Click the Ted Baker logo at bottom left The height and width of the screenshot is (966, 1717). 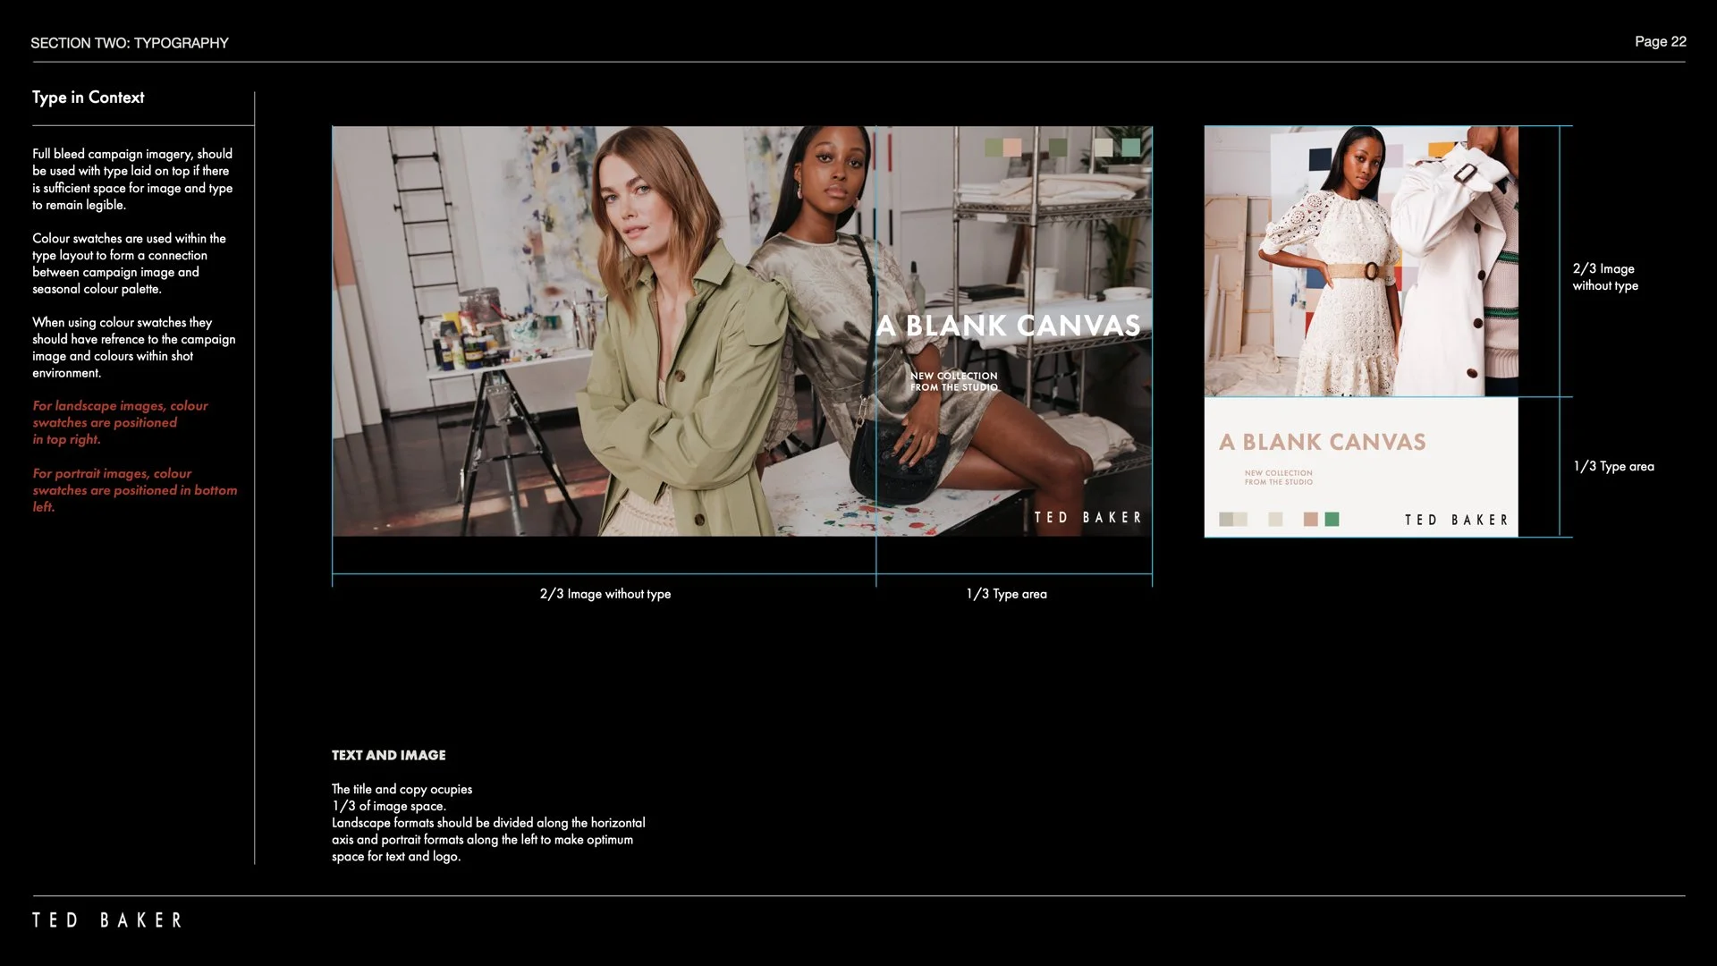click(x=107, y=920)
